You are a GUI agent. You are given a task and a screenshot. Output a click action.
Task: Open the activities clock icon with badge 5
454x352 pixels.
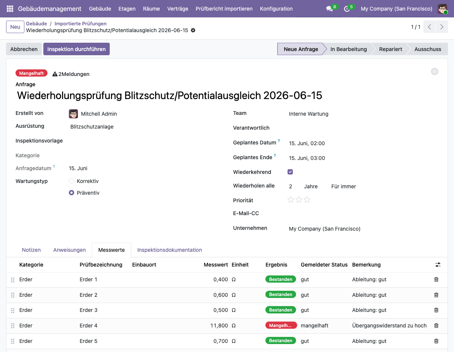point(347,9)
